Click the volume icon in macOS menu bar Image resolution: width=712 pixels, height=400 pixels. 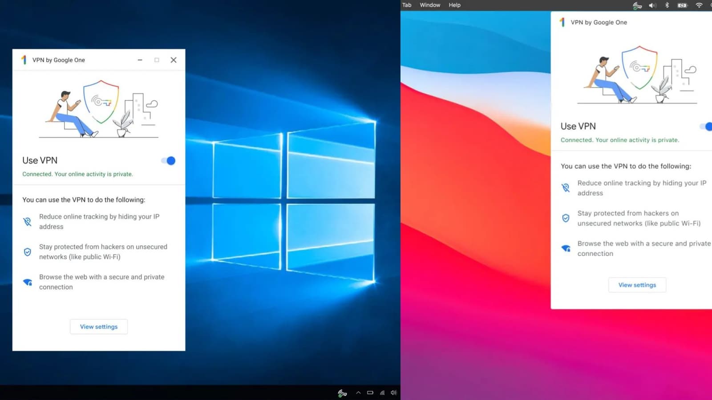(x=653, y=5)
